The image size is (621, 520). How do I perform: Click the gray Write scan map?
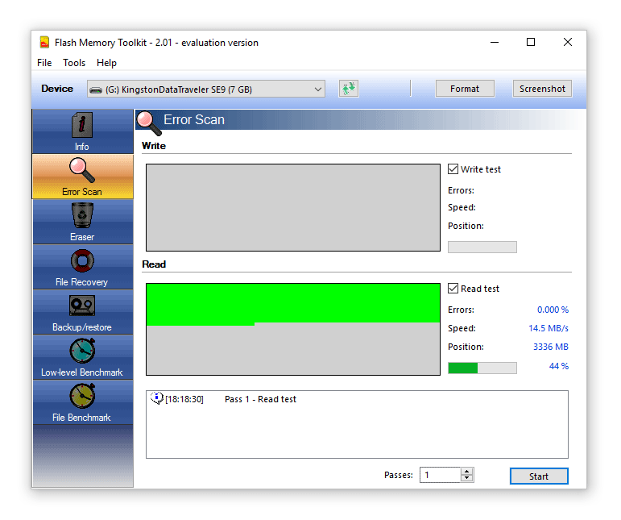(293, 208)
